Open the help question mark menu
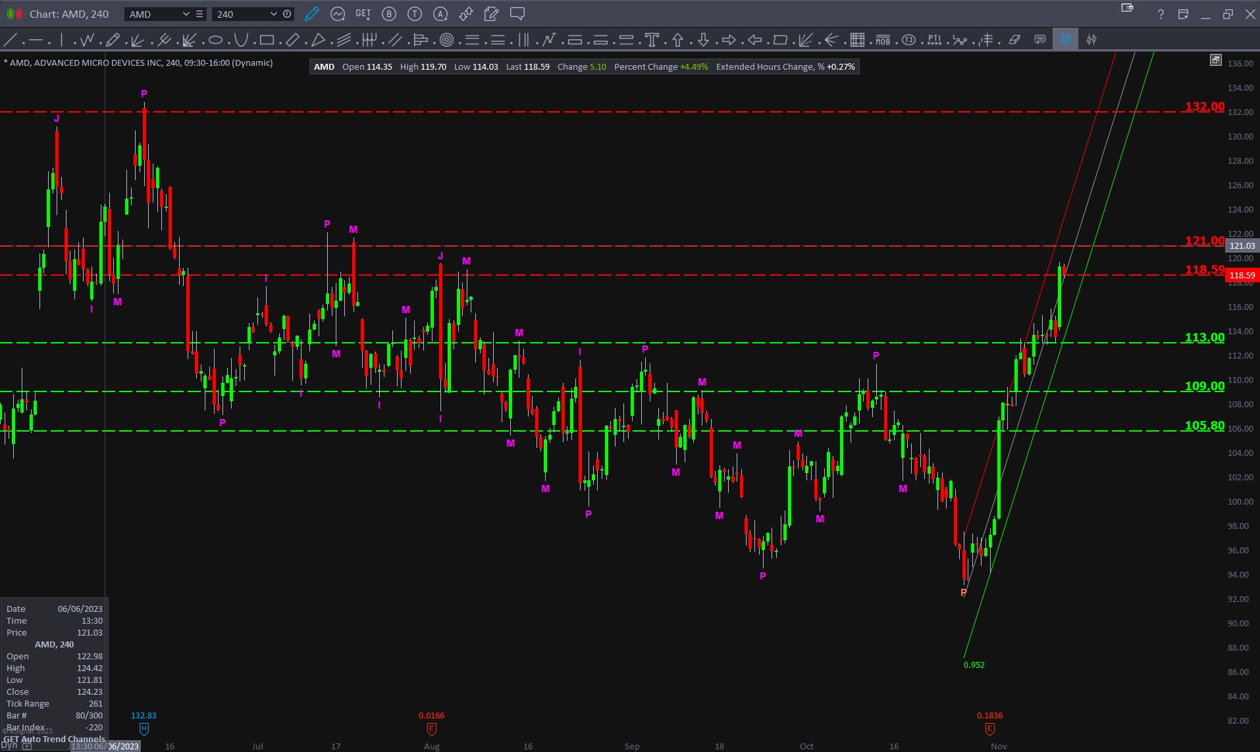Image resolution: width=1260 pixels, height=752 pixels. pos(1161,14)
